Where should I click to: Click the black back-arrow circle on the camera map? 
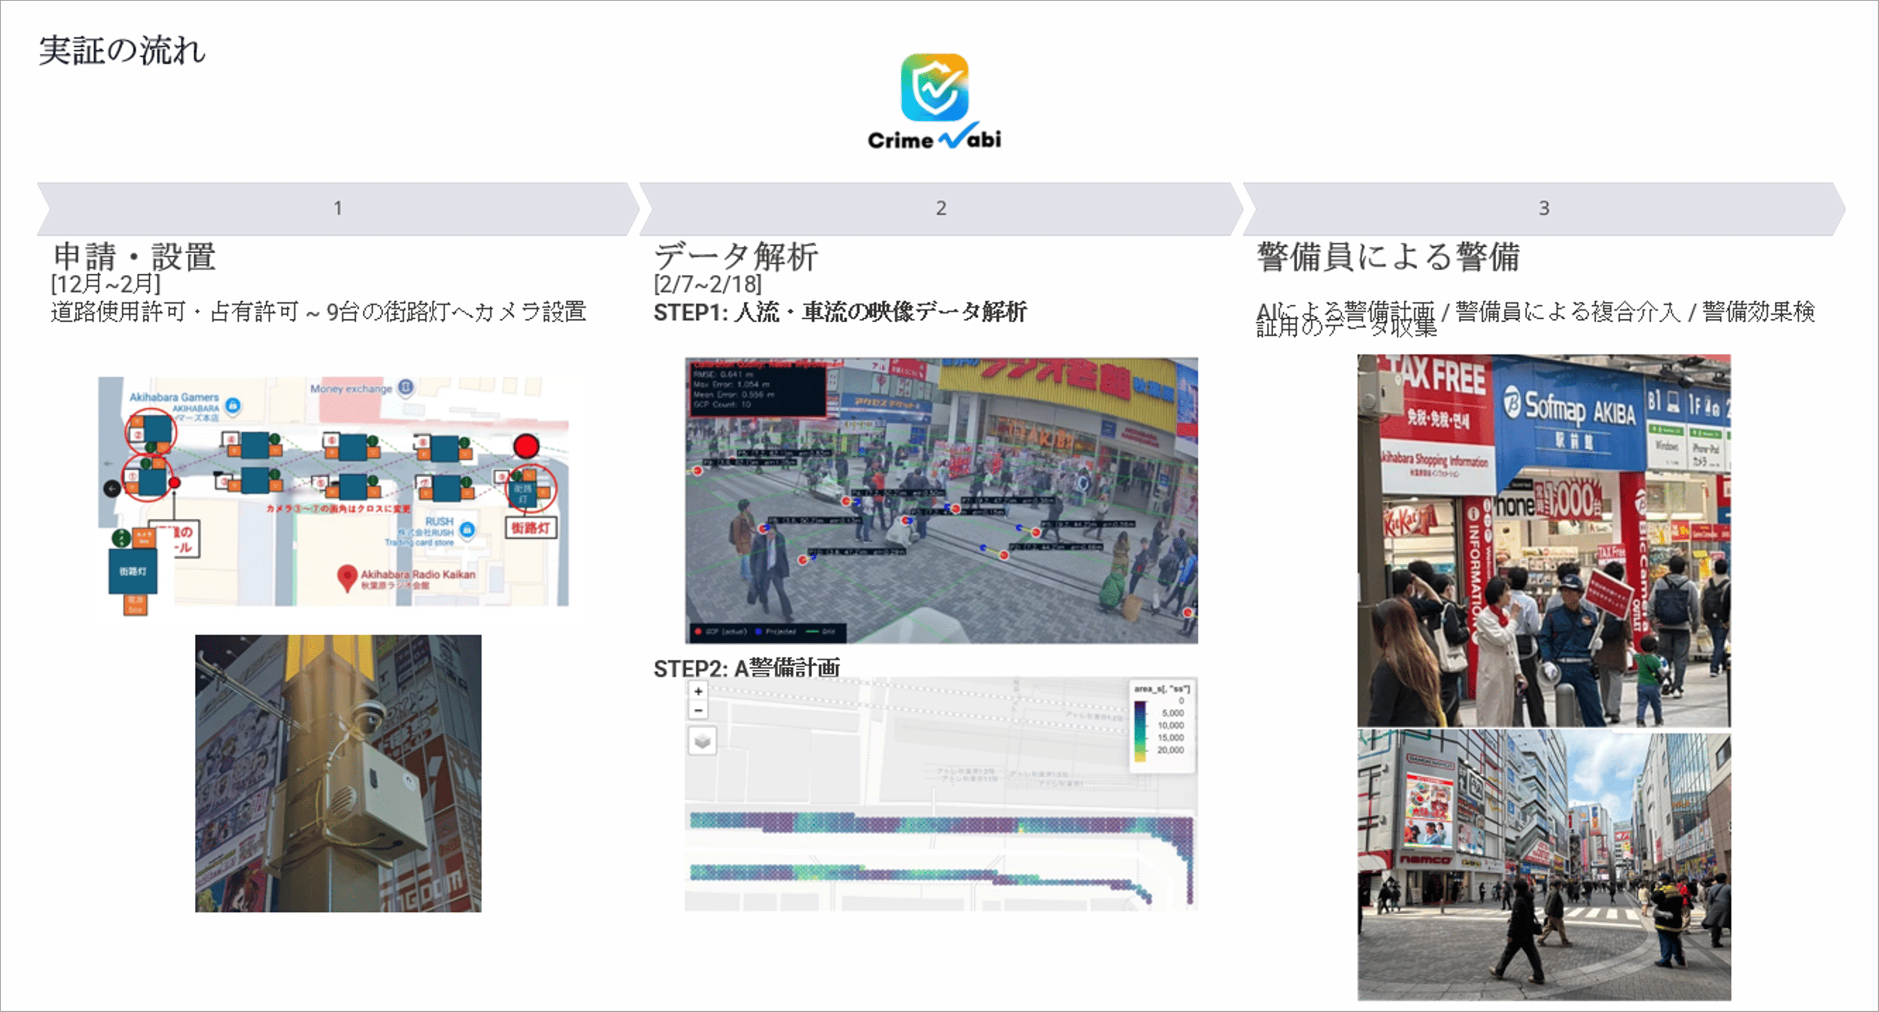pyautogui.click(x=113, y=488)
